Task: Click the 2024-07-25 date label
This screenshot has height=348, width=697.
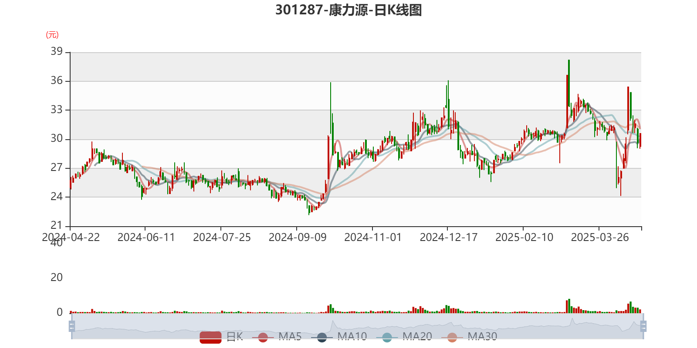Action: click(x=222, y=238)
